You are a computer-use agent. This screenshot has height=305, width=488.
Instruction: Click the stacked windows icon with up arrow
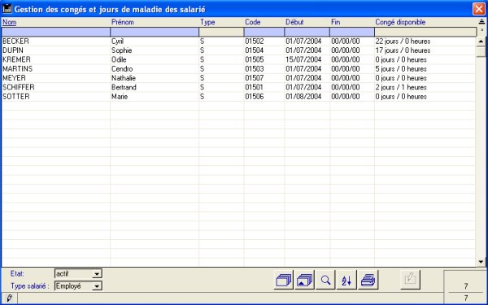(x=305, y=280)
